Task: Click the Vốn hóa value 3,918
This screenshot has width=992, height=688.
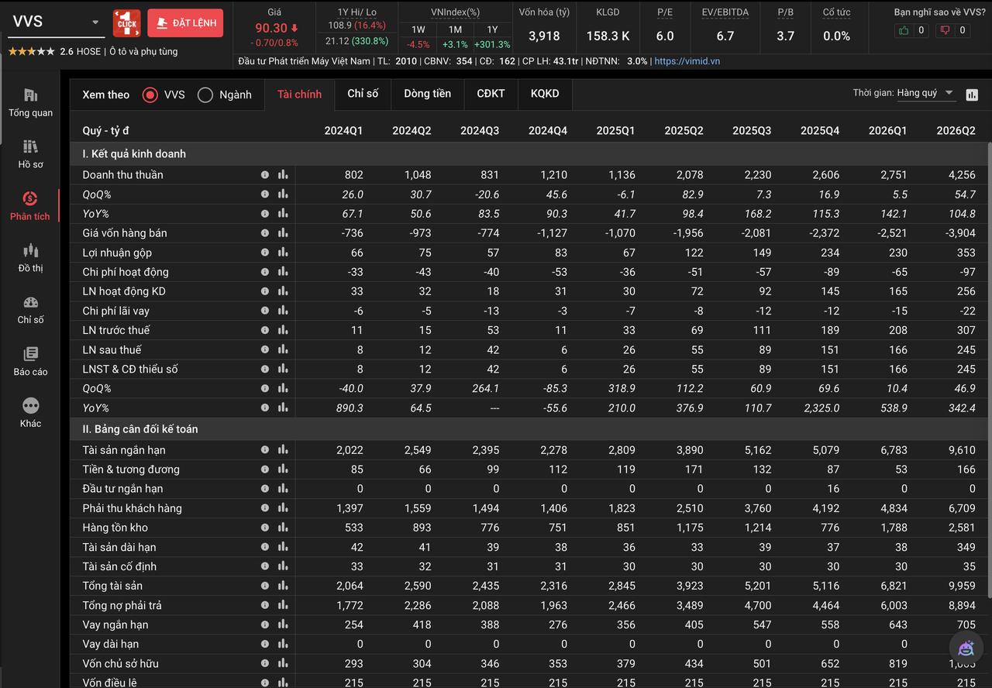Action: click(x=544, y=36)
